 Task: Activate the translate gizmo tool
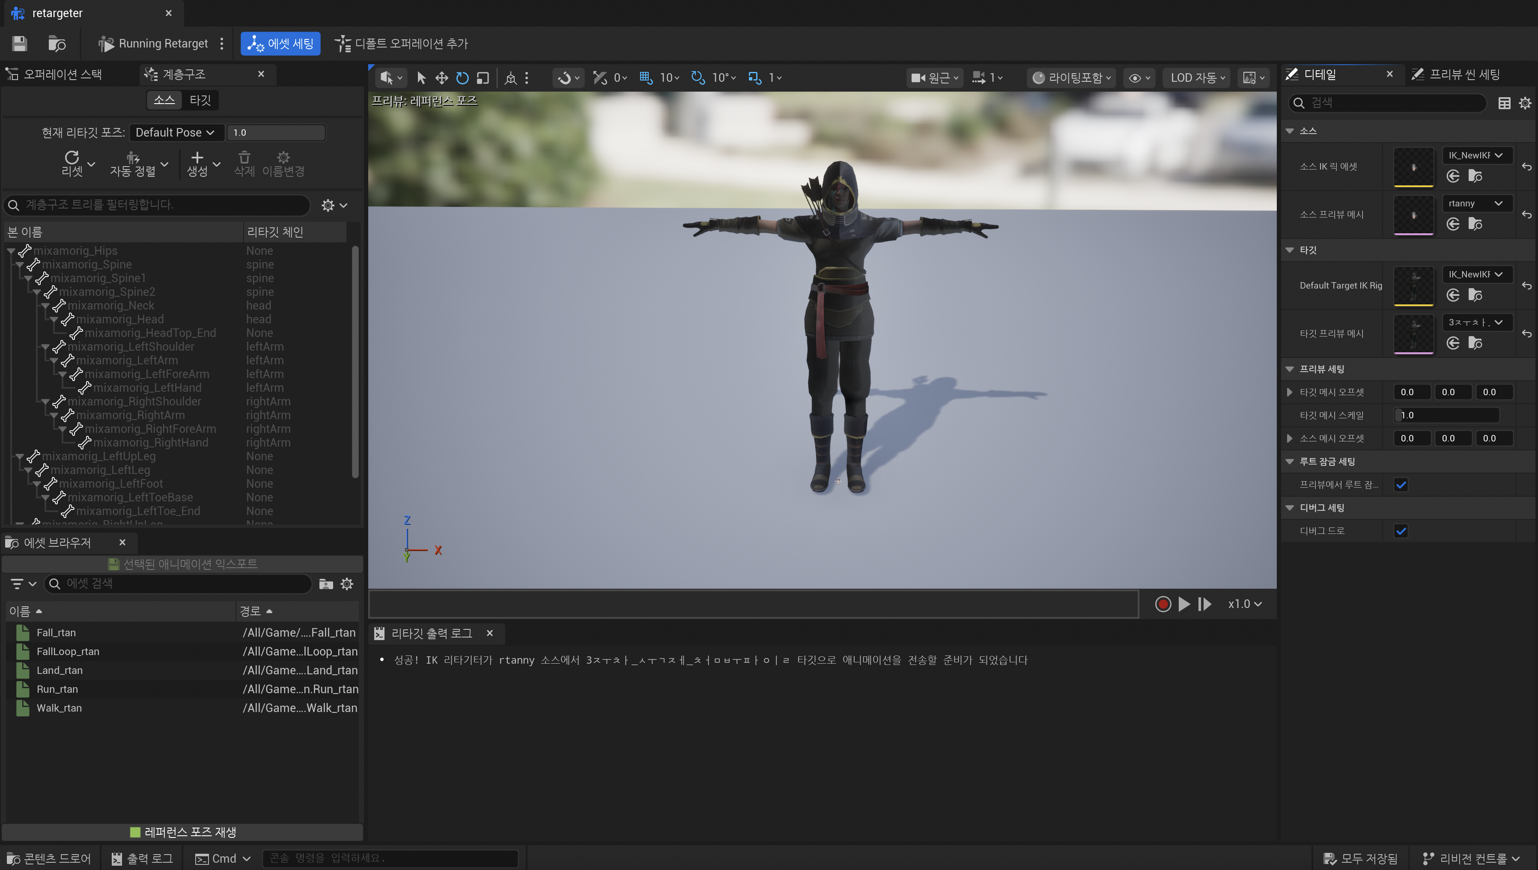click(x=441, y=77)
